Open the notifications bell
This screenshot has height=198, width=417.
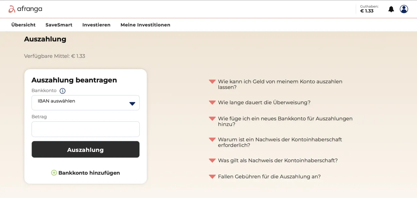pyautogui.click(x=391, y=9)
